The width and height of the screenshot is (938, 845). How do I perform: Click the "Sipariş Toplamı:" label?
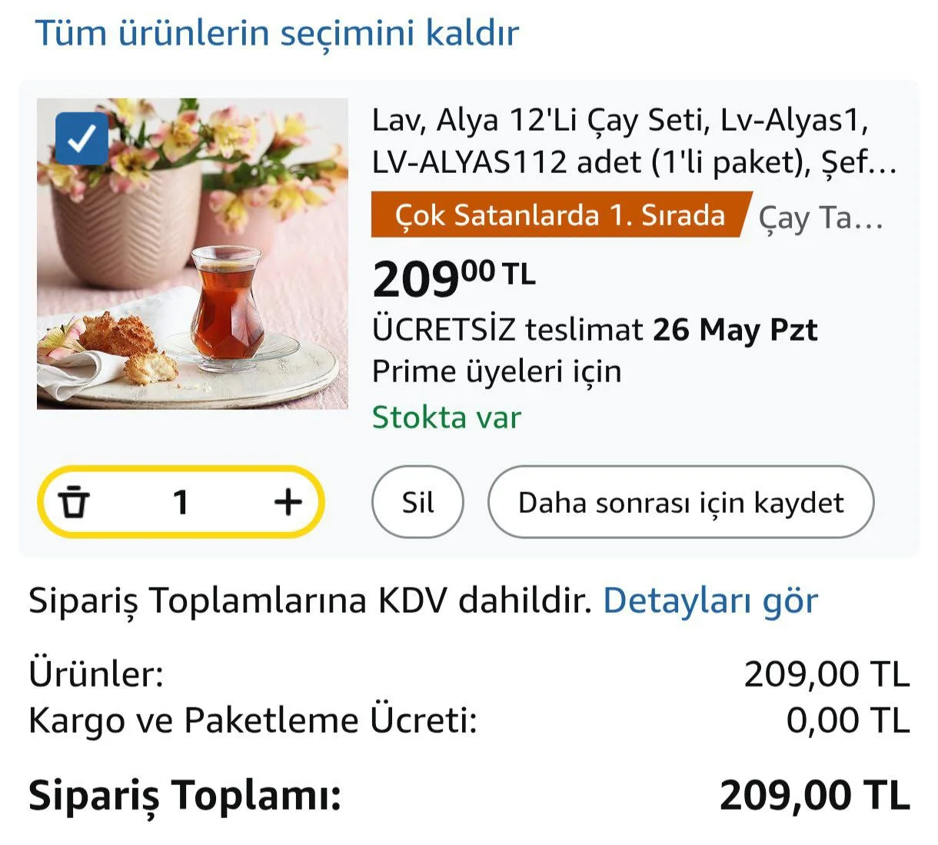pyautogui.click(x=185, y=795)
